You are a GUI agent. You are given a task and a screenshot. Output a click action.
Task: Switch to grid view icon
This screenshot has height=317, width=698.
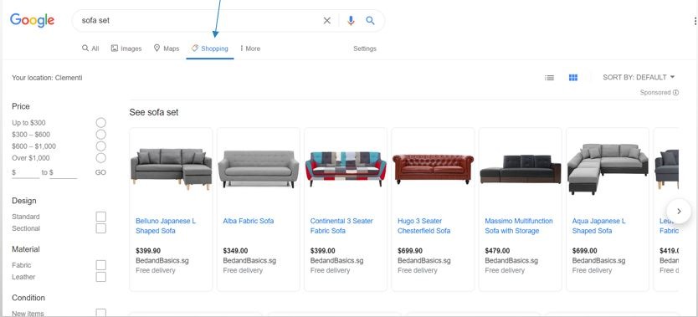(573, 77)
